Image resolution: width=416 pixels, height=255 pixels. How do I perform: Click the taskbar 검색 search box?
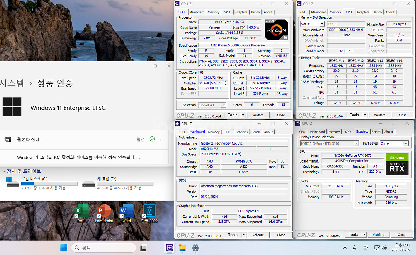click(x=103, y=248)
